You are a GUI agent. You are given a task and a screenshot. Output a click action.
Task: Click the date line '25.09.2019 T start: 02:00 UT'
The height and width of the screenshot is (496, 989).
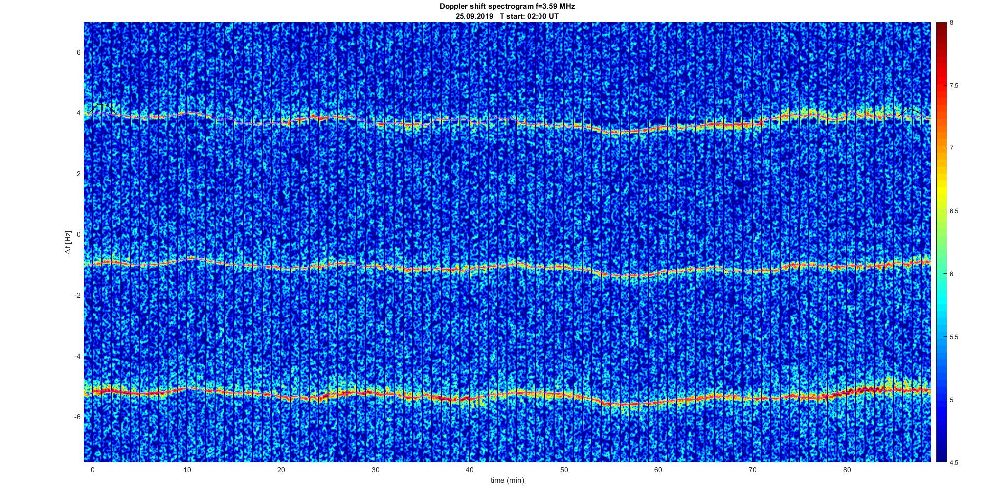pyautogui.click(x=507, y=16)
